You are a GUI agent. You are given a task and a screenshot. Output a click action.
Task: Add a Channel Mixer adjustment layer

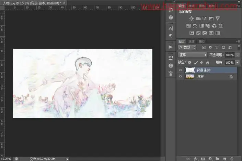click(215, 26)
